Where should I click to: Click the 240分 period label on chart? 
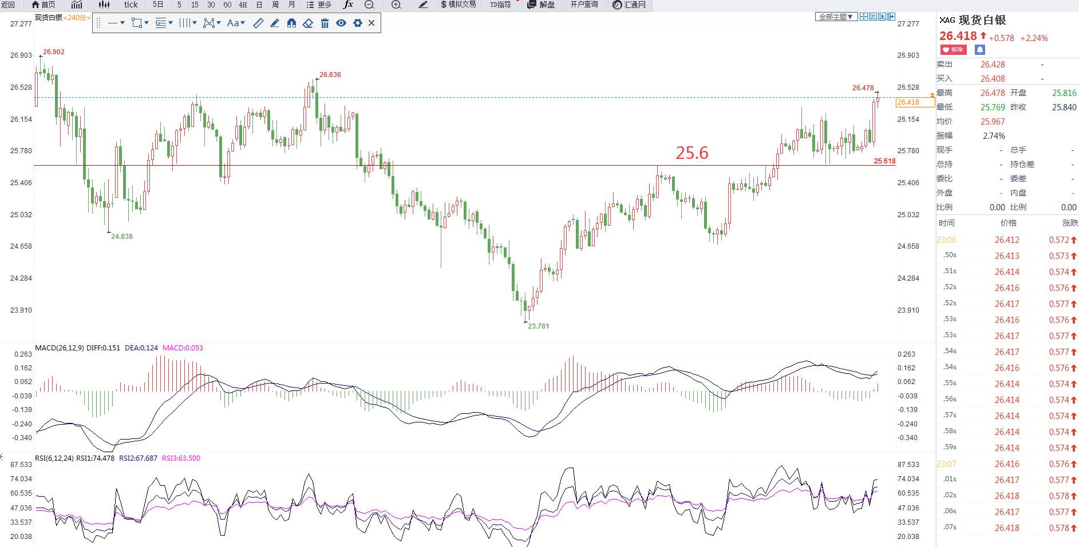click(x=77, y=17)
